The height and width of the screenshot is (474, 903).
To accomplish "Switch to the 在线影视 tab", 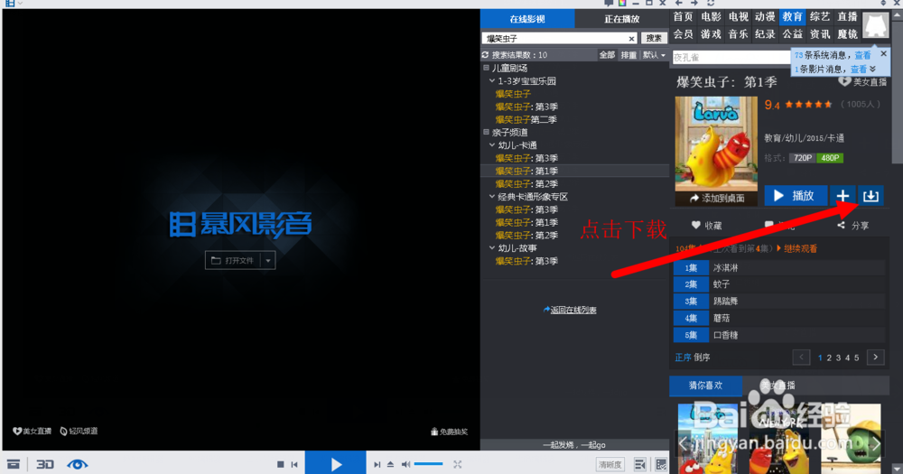I will [527, 18].
